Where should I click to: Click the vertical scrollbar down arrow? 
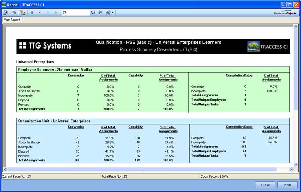point(296,165)
